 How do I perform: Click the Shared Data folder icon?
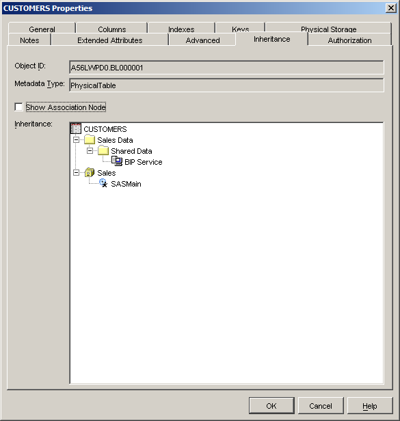(x=103, y=150)
